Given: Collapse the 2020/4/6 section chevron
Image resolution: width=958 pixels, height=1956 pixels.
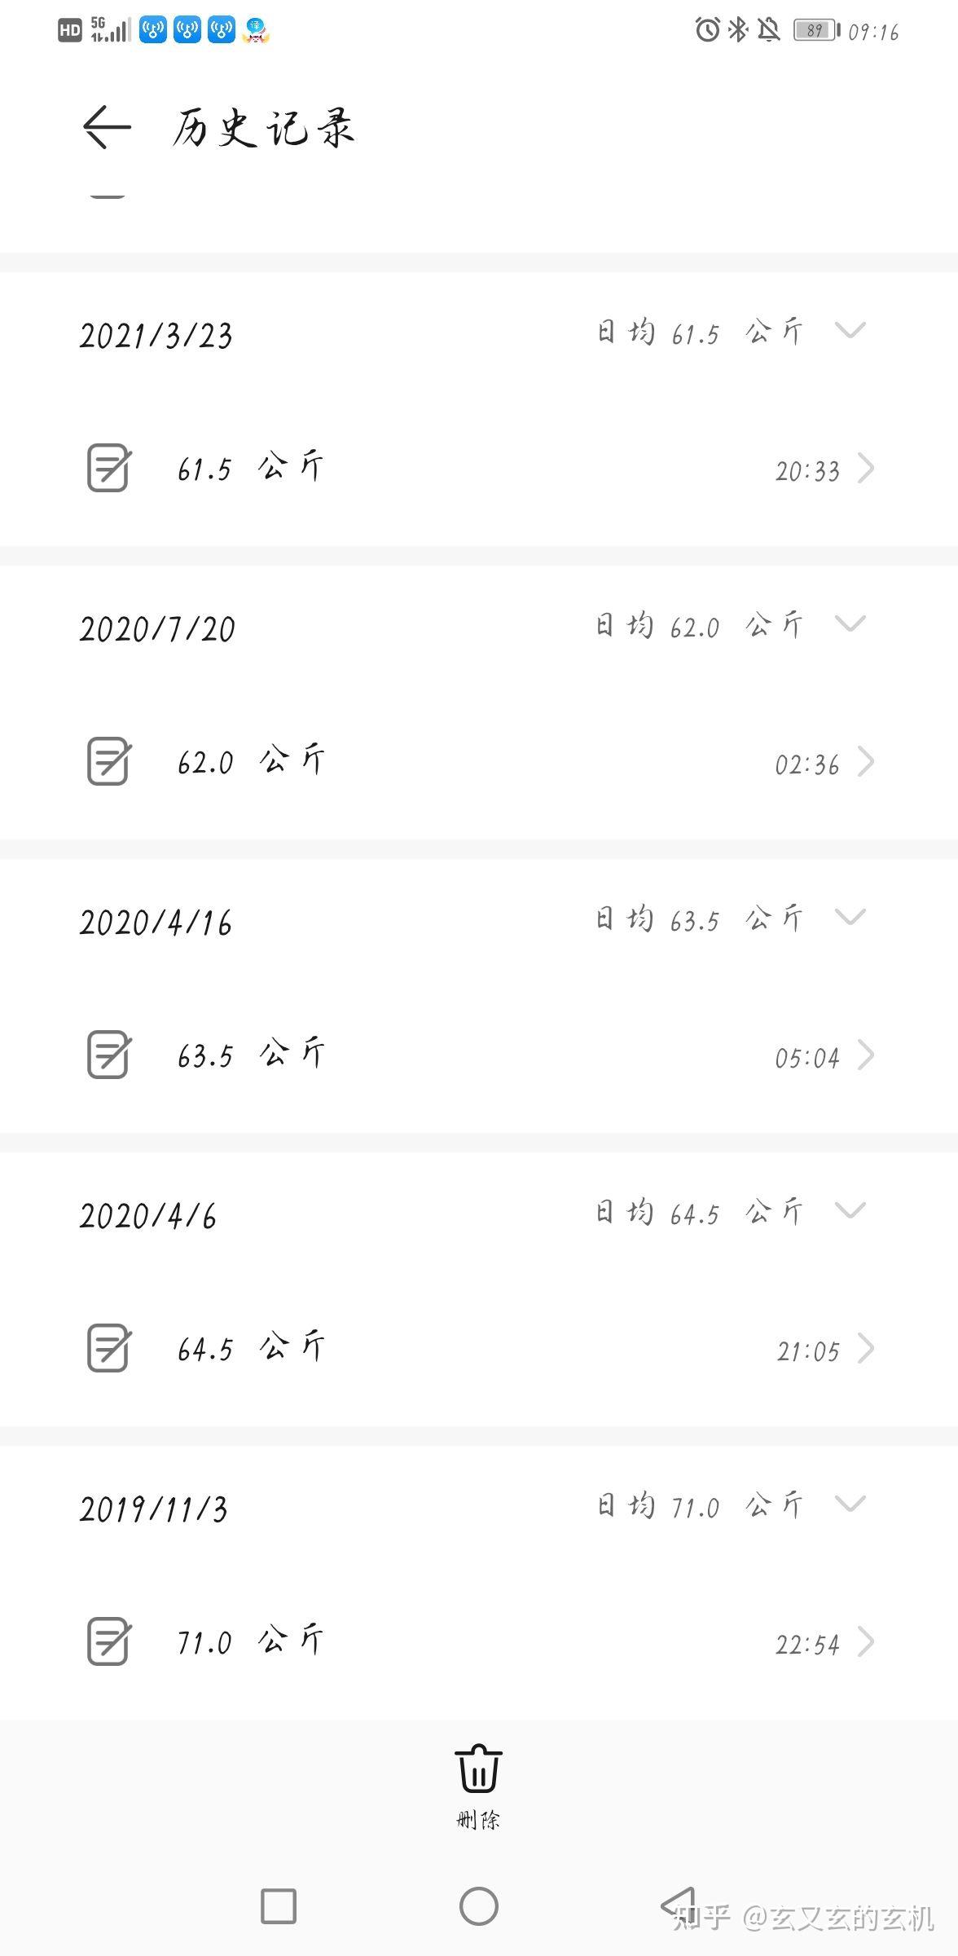Looking at the screenshot, I should [x=850, y=1210].
